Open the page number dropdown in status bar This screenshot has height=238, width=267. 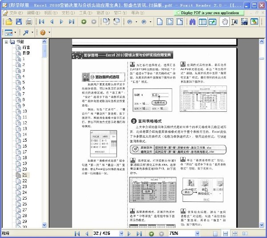coord(121,233)
